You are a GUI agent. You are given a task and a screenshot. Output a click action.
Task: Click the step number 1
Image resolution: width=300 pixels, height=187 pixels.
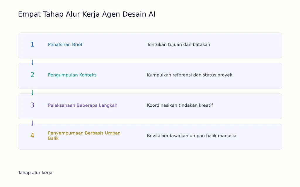tap(32, 44)
